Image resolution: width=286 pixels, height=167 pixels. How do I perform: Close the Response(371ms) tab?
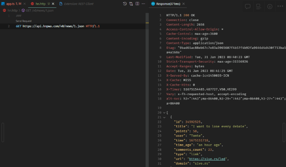(183, 4)
